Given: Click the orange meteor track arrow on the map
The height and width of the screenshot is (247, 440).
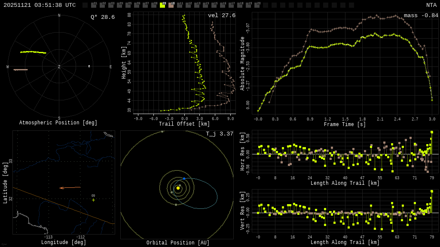Looking at the screenshot, I should (x=69, y=187).
